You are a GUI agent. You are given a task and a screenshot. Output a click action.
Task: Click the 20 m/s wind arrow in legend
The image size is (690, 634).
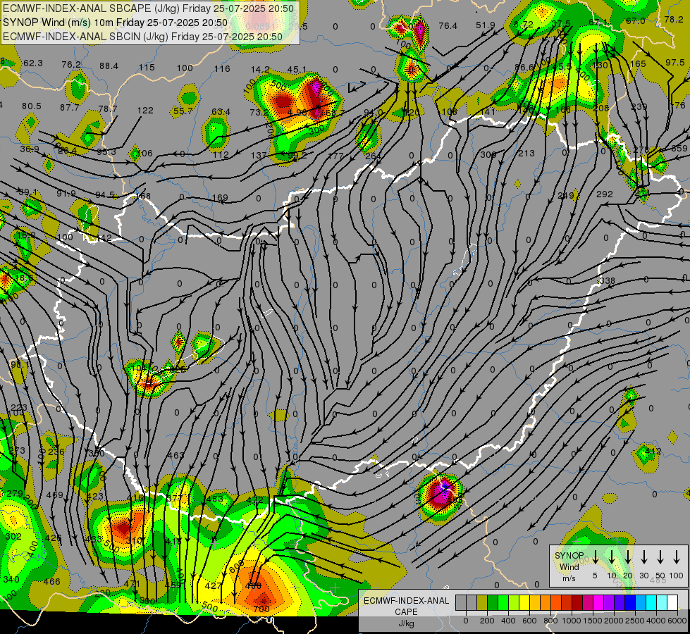[x=628, y=557]
